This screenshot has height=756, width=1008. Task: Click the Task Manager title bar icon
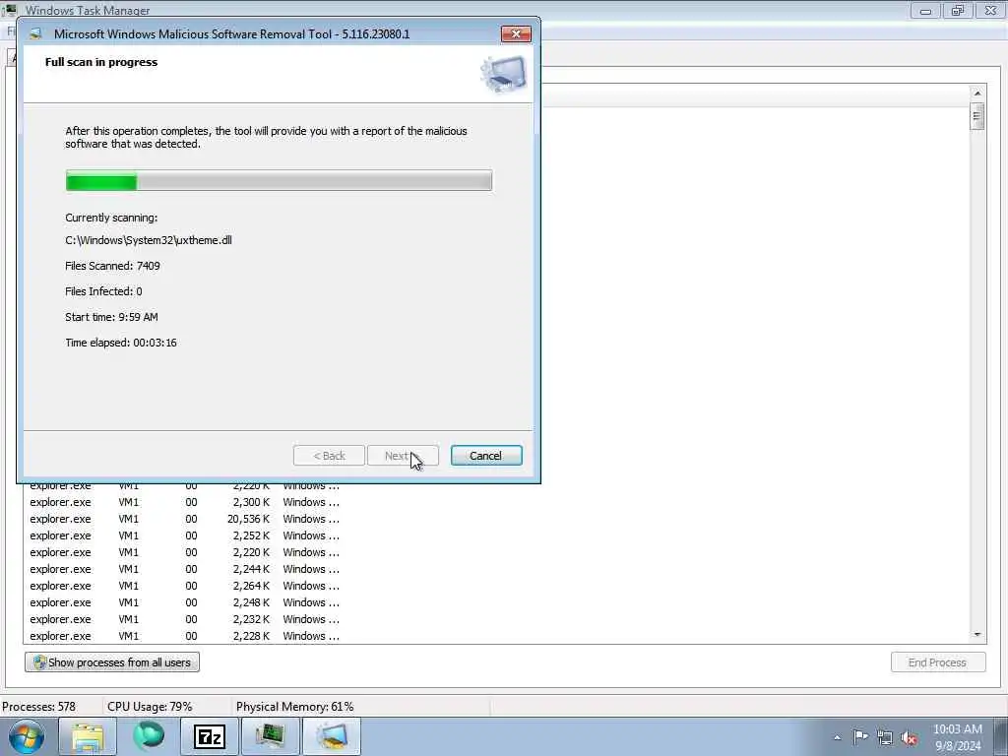pos(10,9)
